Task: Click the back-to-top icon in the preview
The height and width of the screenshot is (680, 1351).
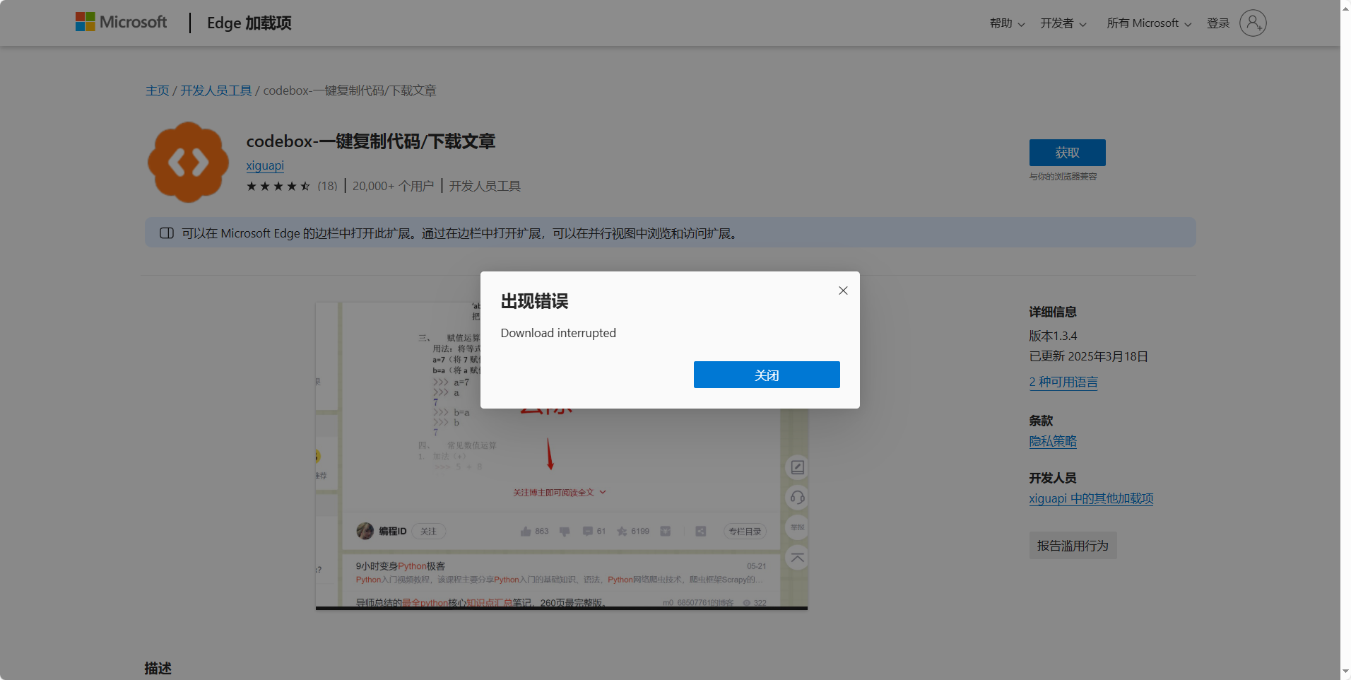Action: click(x=796, y=557)
